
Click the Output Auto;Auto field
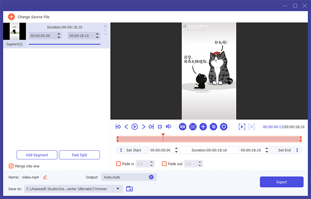coord(129,177)
